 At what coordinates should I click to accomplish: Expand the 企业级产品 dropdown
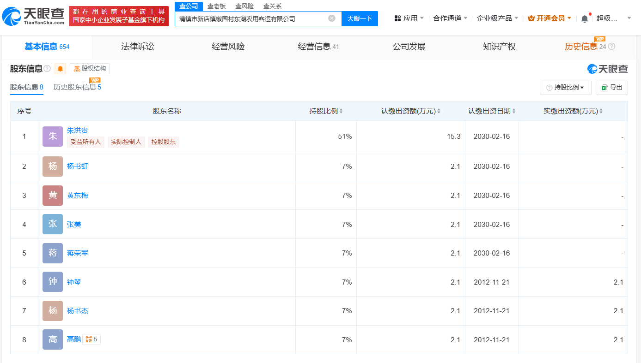pyautogui.click(x=497, y=18)
